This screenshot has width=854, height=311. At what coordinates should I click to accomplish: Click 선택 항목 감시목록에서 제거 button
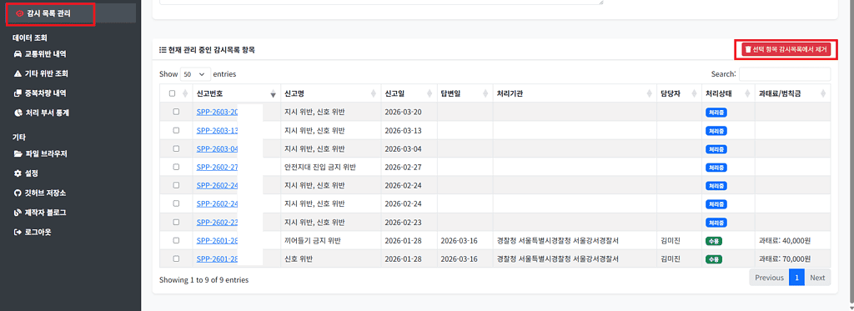pos(786,49)
